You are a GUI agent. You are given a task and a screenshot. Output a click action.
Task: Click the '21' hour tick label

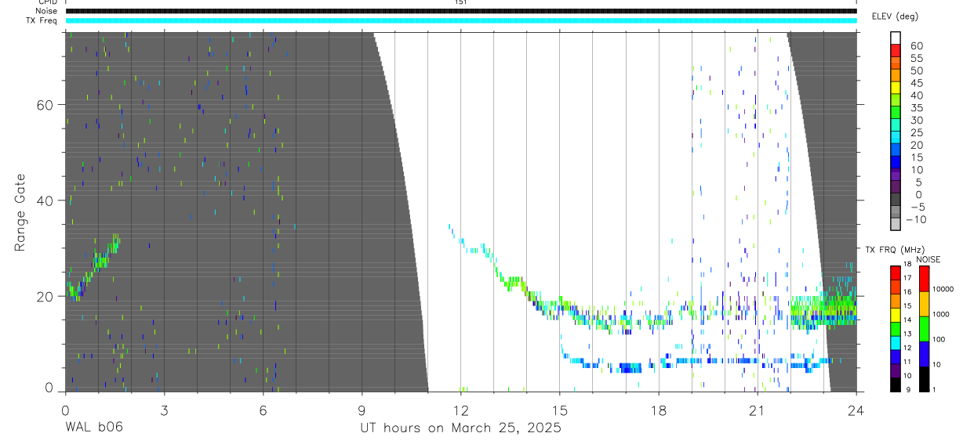click(x=757, y=410)
